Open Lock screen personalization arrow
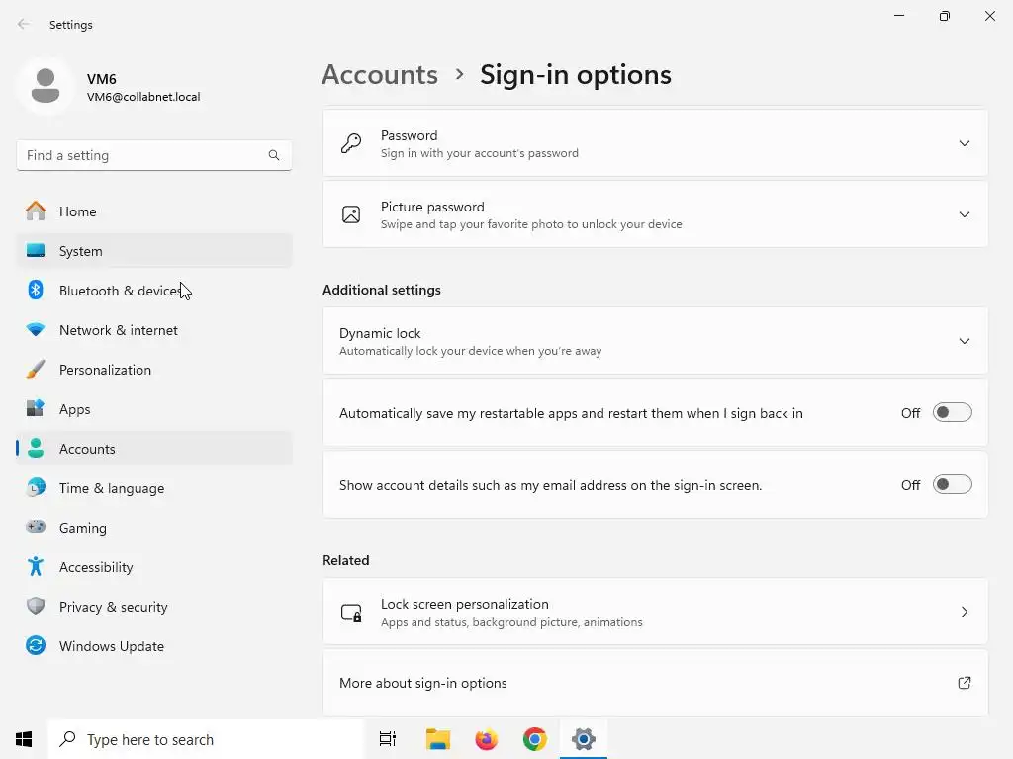Viewport: 1013px width, 759px height. coord(964,612)
